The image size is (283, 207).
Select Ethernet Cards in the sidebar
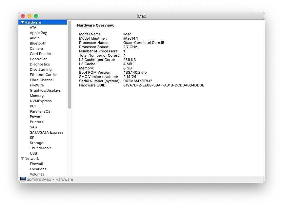tap(43, 75)
